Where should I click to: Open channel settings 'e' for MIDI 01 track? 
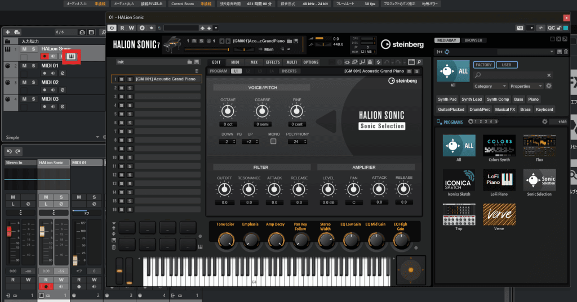(63, 73)
